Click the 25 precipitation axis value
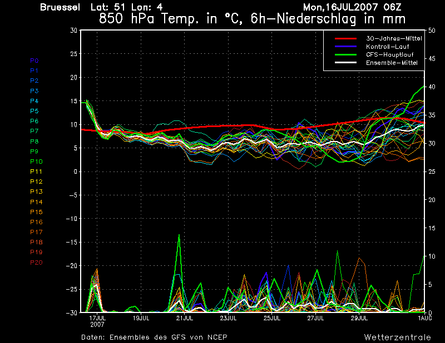This screenshot has height=343, width=445. coord(432,171)
